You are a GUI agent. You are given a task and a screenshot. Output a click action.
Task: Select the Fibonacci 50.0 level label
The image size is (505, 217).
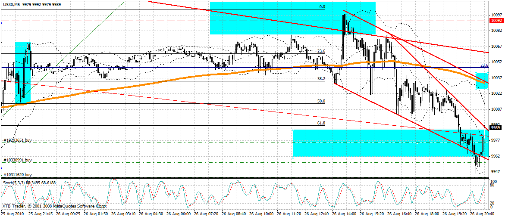point(321,101)
